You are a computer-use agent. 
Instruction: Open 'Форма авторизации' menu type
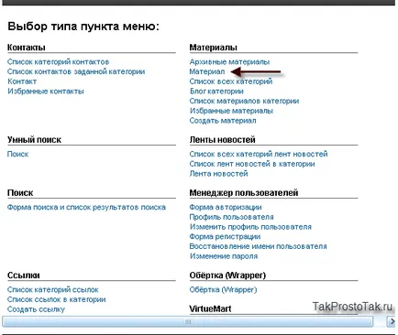coord(226,207)
